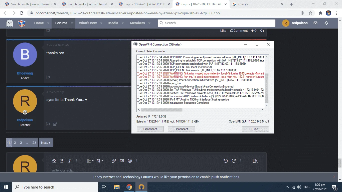Open the redpoison account menu in header
This screenshot has height=192, width=342.
[295, 23]
